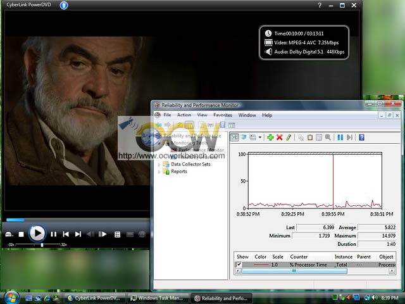Click the counter list horizontal scrollbar thumb
The image size is (405, 304).
(x=294, y=271)
